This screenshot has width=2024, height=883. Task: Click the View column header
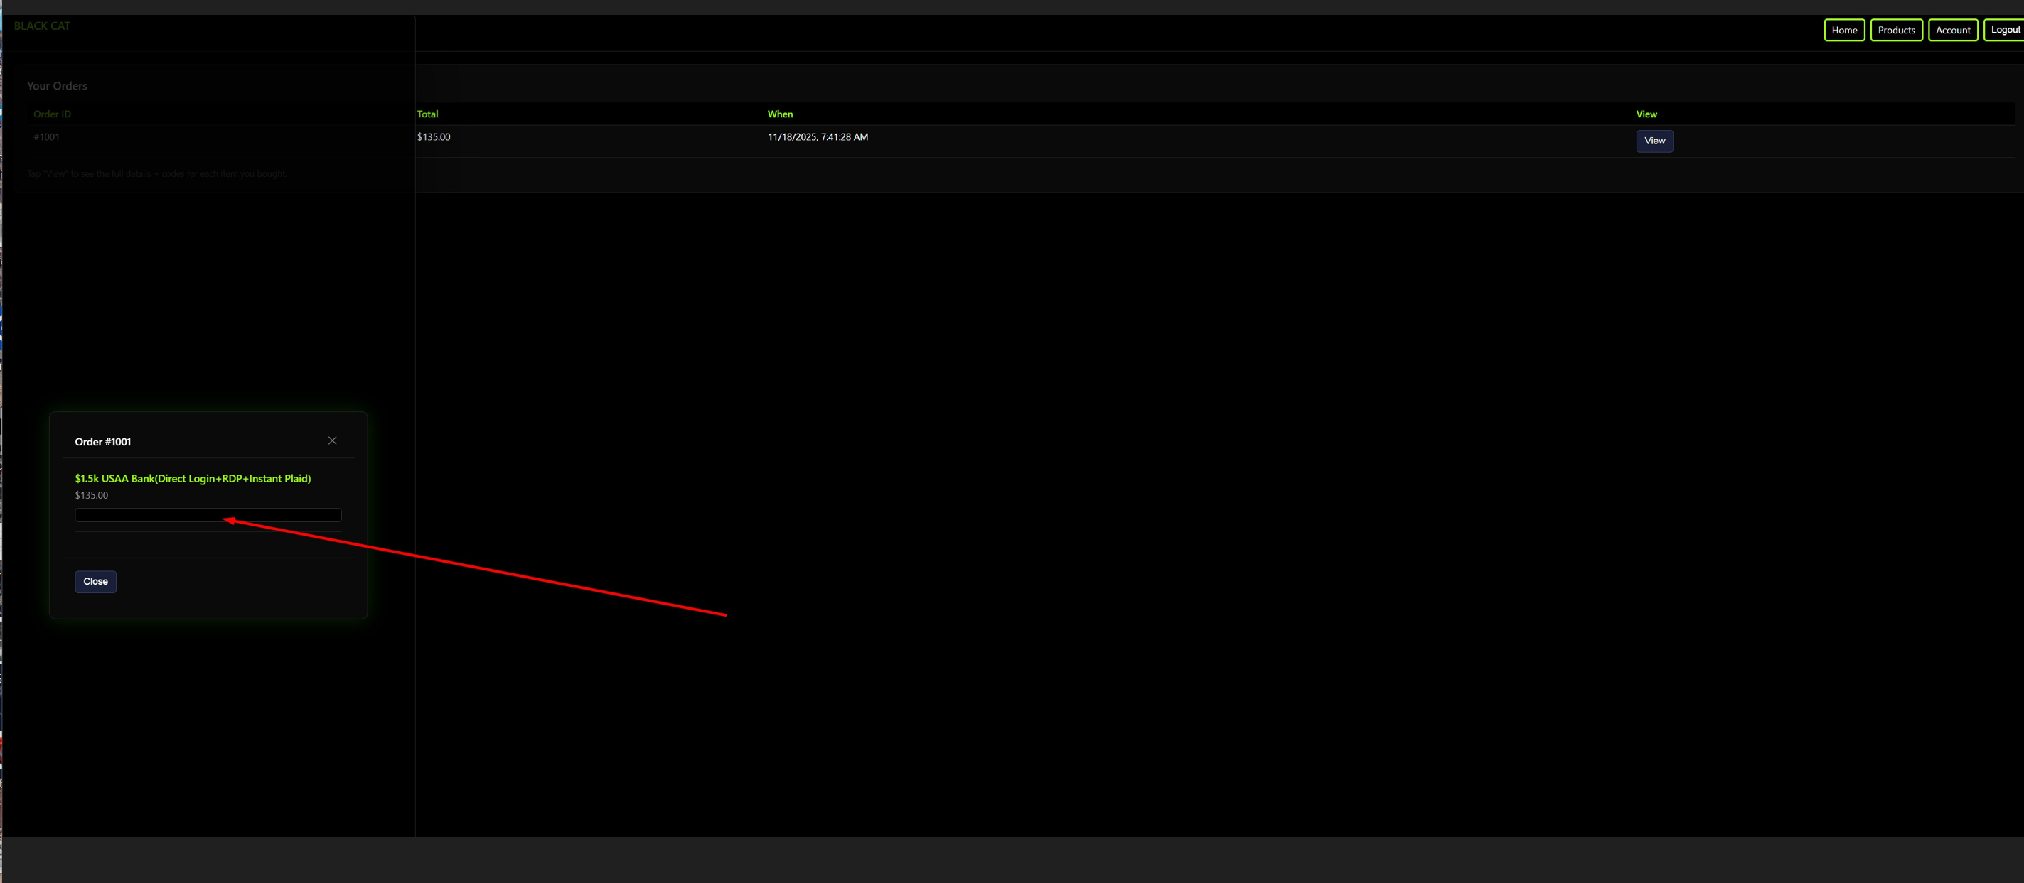point(1646,114)
